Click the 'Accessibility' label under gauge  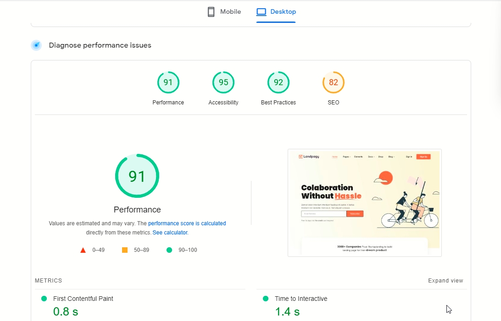(223, 102)
